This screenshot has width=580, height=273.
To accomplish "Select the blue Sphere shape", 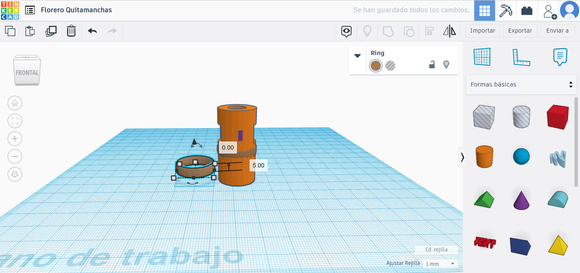I will pyautogui.click(x=521, y=156).
